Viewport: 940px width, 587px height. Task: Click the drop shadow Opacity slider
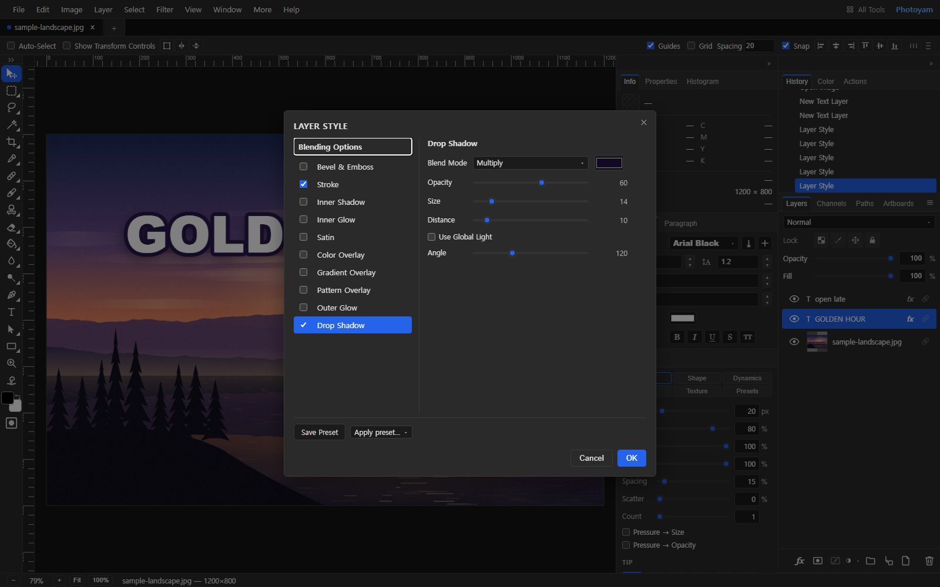click(531, 183)
